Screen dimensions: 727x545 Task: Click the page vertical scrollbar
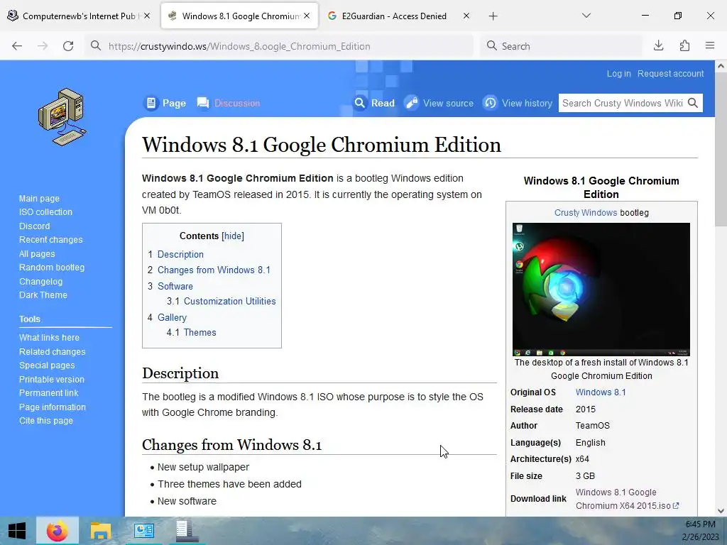click(x=721, y=148)
